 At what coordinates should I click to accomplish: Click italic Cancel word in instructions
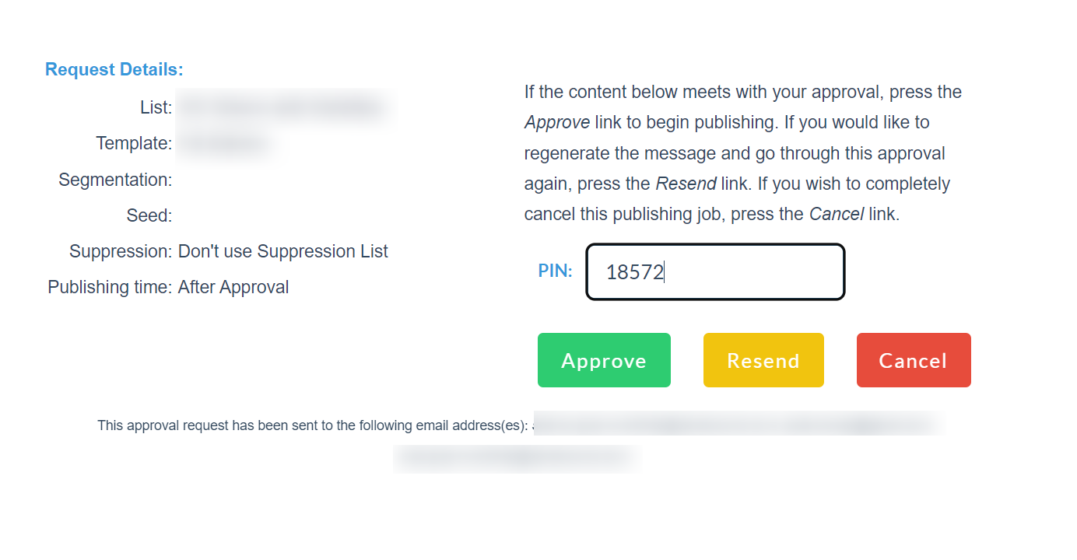[837, 214]
